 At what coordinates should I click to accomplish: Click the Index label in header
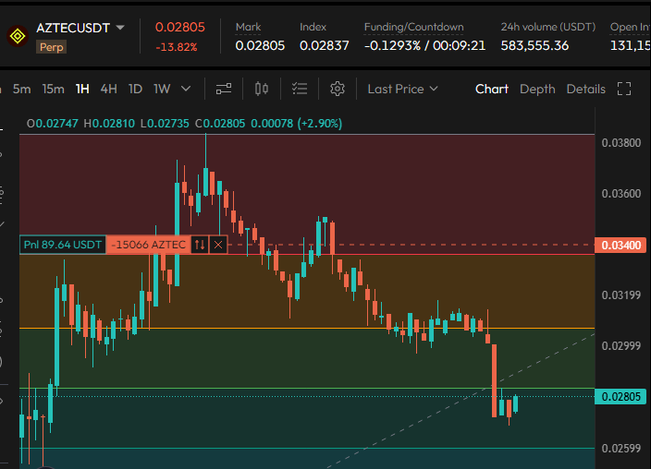[x=313, y=27]
